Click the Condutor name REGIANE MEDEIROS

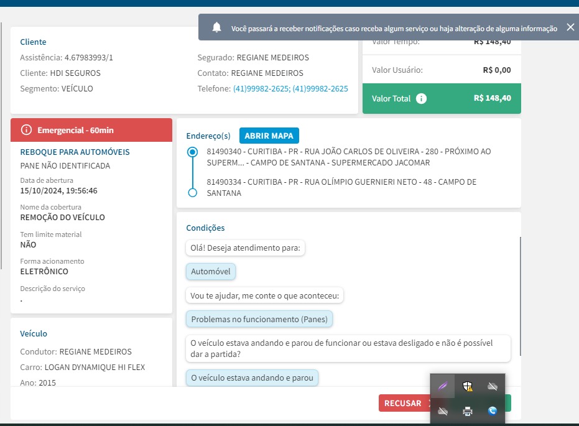pos(95,352)
